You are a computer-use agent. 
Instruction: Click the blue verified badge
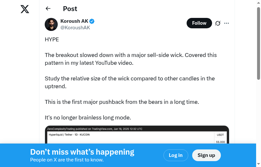coord(92,21)
